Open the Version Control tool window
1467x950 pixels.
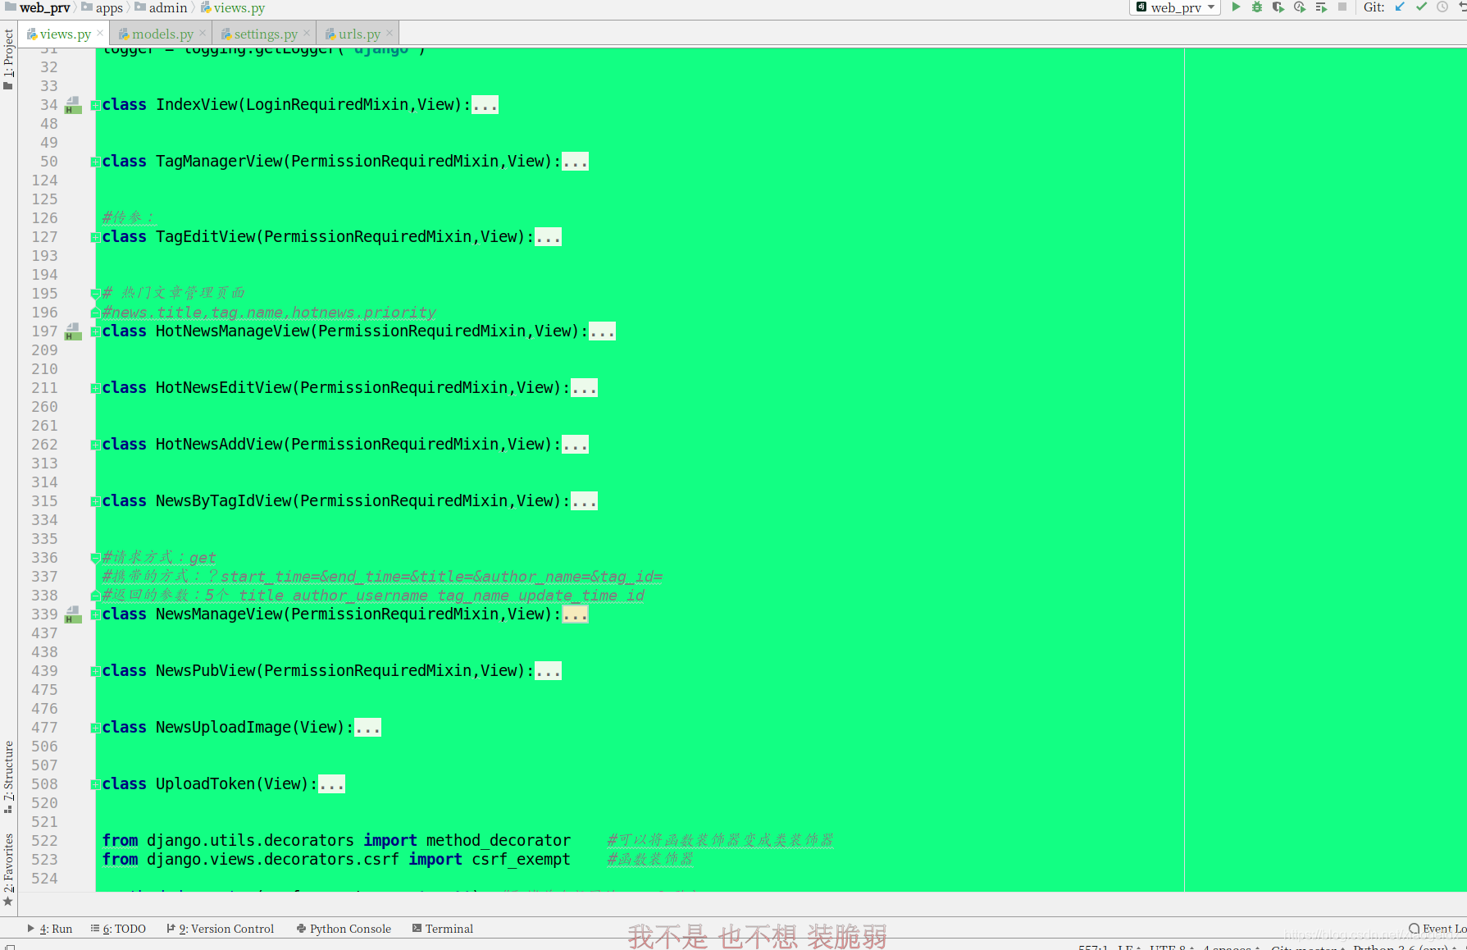[220, 929]
